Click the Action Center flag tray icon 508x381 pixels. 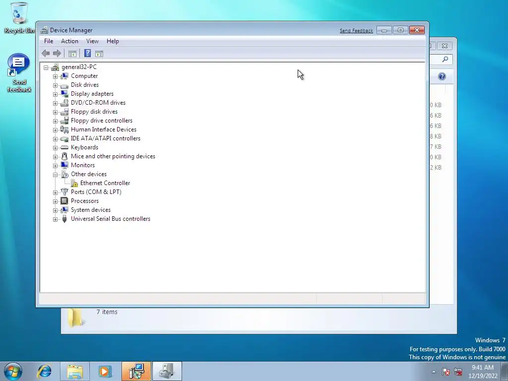[446, 372]
